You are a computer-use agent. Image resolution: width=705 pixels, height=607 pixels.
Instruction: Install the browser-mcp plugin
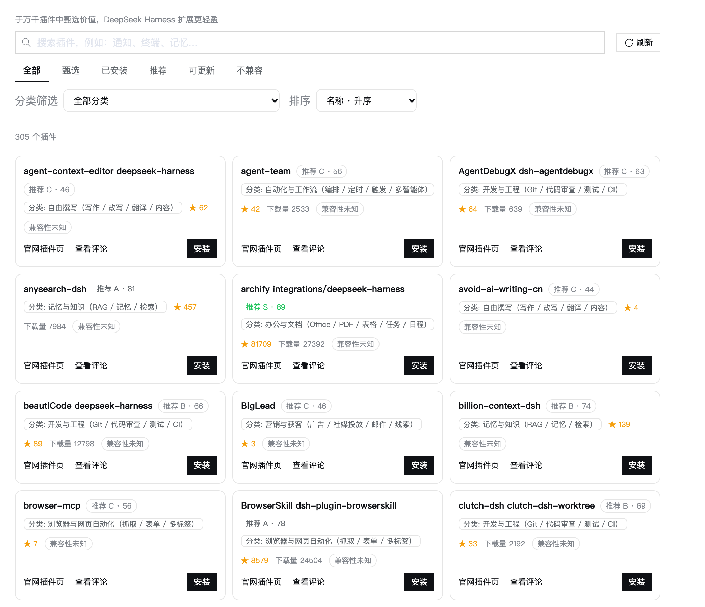[x=202, y=582]
